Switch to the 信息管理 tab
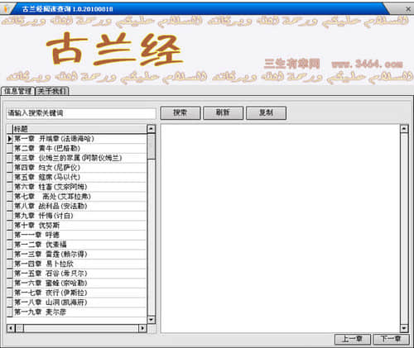Screen dimensions: 414x348 [18, 91]
